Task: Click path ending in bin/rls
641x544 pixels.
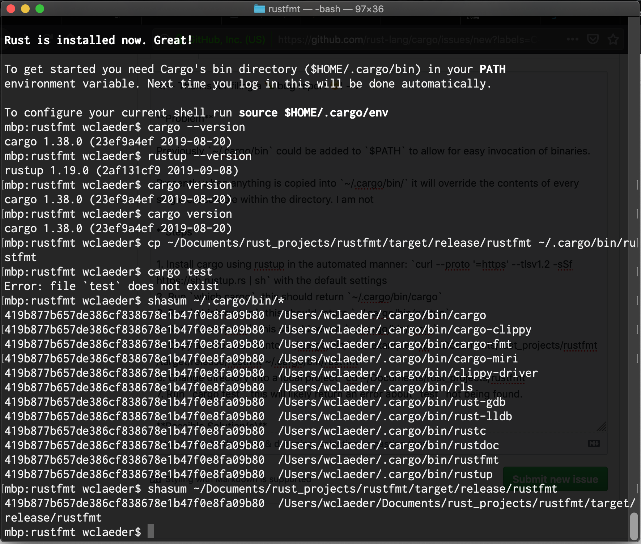Action: tap(375, 388)
